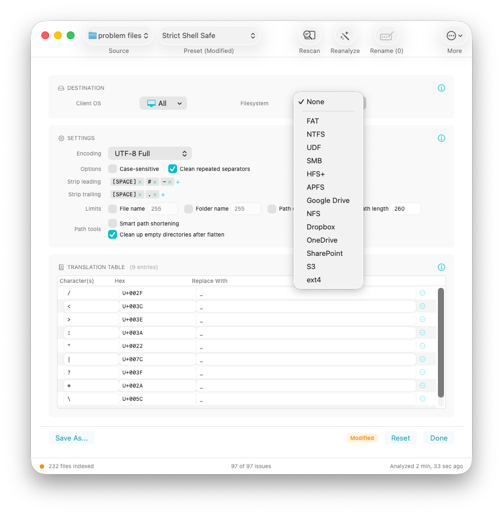
Task: Select the Reanalyze magic-wand icon
Action: (345, 35)
